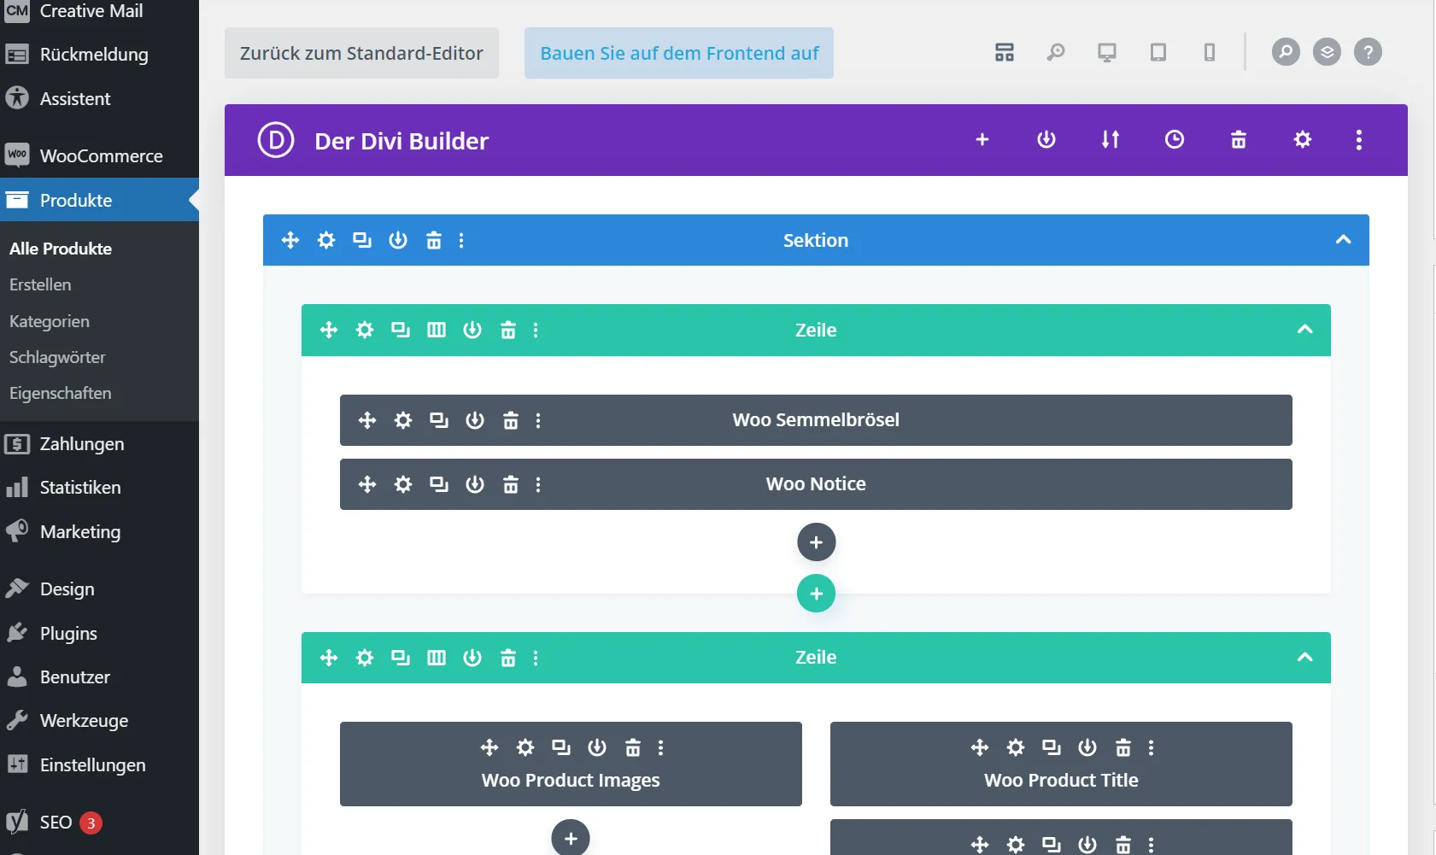The width and height of the screenshot is (1436, 855).
Task: Open Eigenschaften submenu link
Action: (x=61, y=393)
